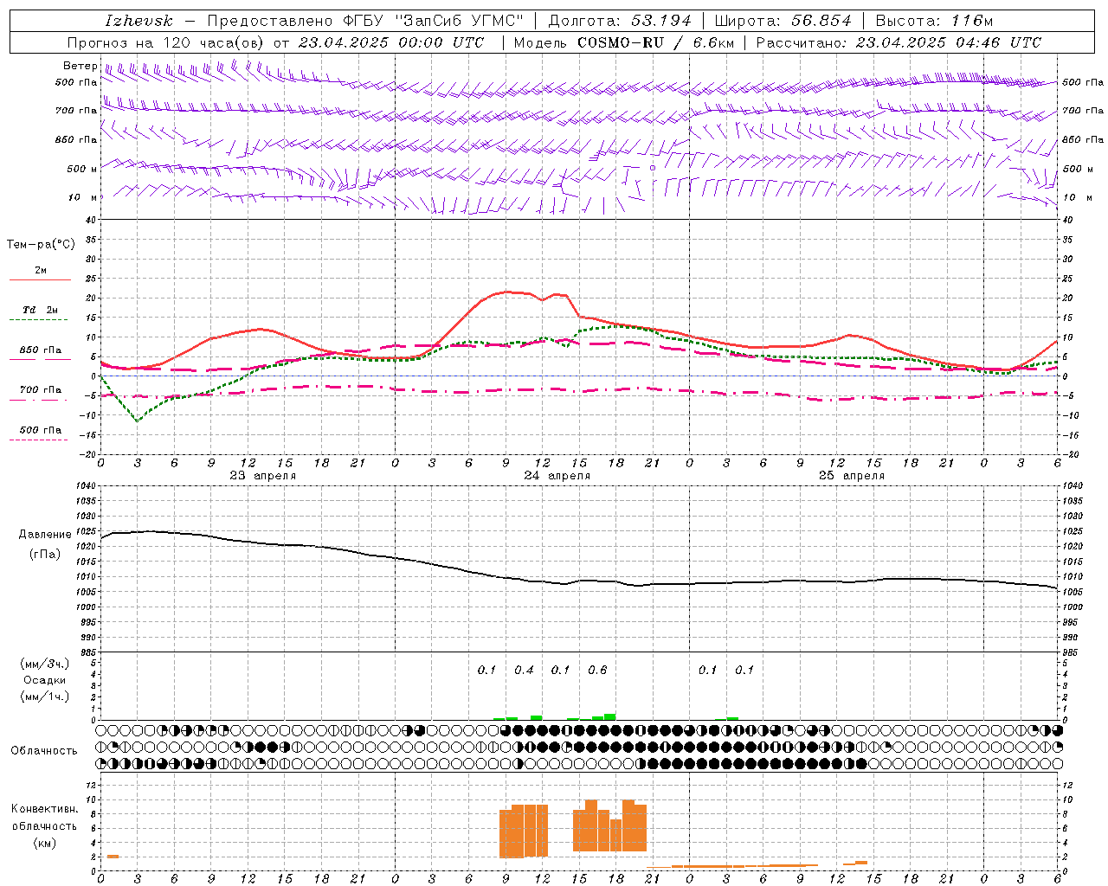The height and width of the screenshot is (886, 1108).
Task: Click 'Рассчитано: 23.04.2025 04:46 UTC' timestamp
Action: [899, 42]
